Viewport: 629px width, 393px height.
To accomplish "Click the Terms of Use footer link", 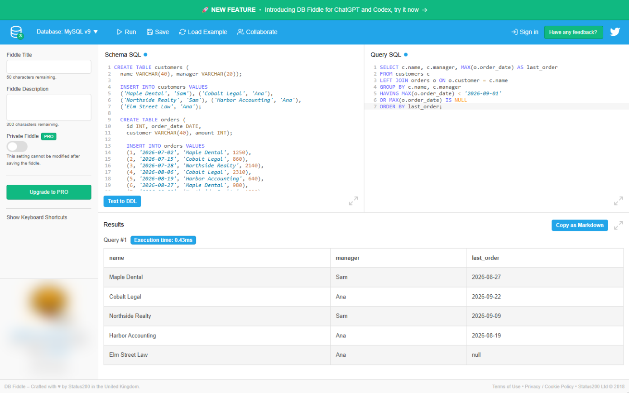I will click(x=506, y=387).
